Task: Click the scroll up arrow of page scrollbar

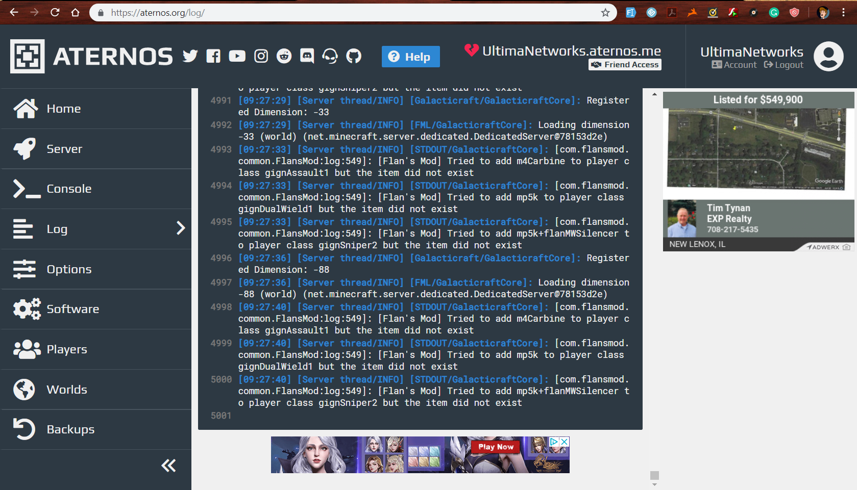Action: (654, 95)
